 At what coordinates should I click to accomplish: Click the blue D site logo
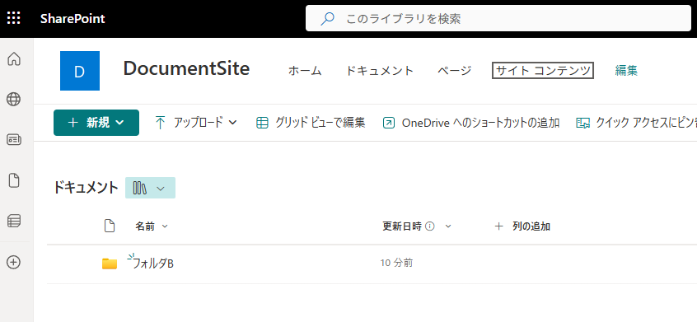pos(80,71)
